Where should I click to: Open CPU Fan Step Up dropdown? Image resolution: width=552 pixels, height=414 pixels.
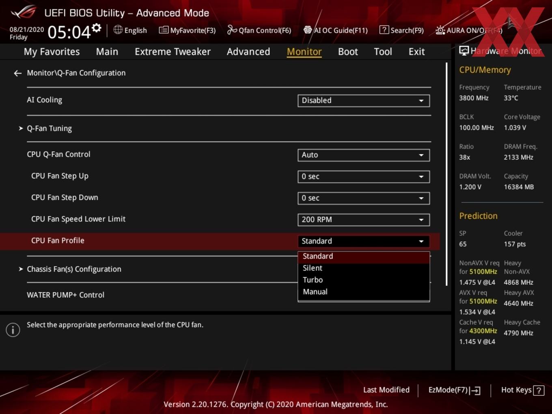point(364,177)
